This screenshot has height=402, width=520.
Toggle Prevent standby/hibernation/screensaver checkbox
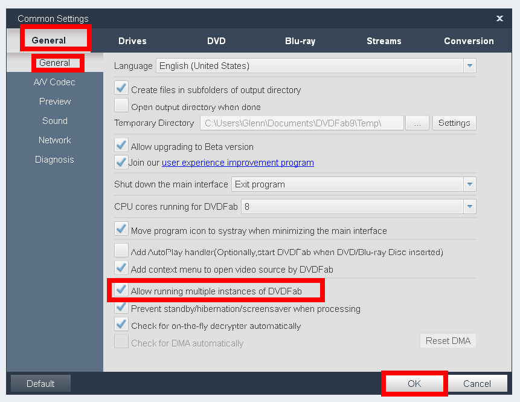(x=121, y=307)
